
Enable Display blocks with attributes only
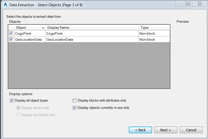click(75, 101)
